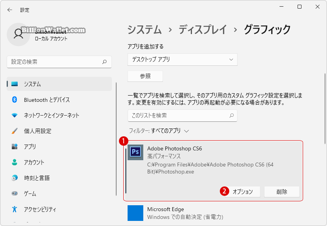
Task: Click the sidebar vertical scrollbar
Action: coord(116,139)
